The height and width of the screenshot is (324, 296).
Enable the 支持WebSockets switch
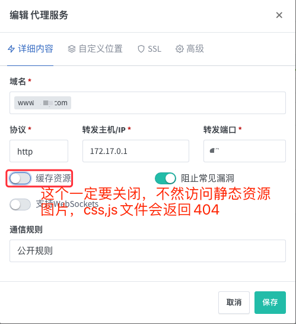pos(20,205)
